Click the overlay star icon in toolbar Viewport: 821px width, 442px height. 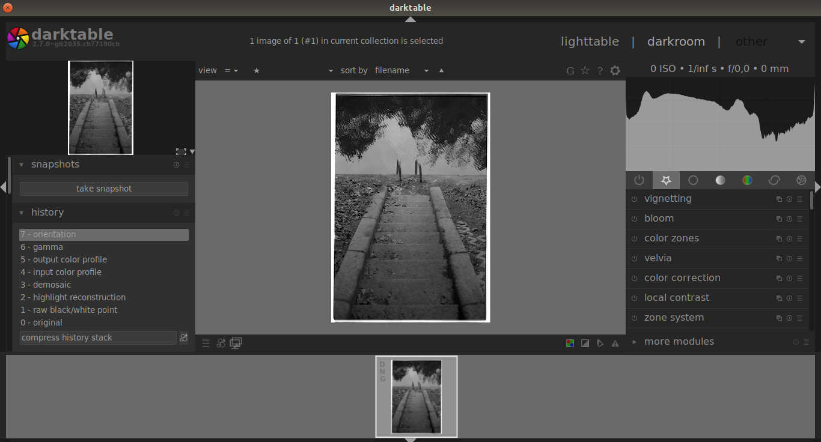point(585,71)
